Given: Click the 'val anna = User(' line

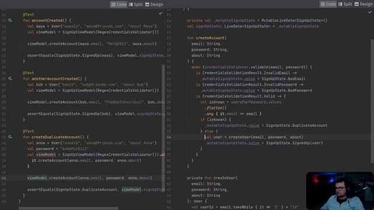Looking at the screenshot, I should pyautogui.click(x=92, y=143).
